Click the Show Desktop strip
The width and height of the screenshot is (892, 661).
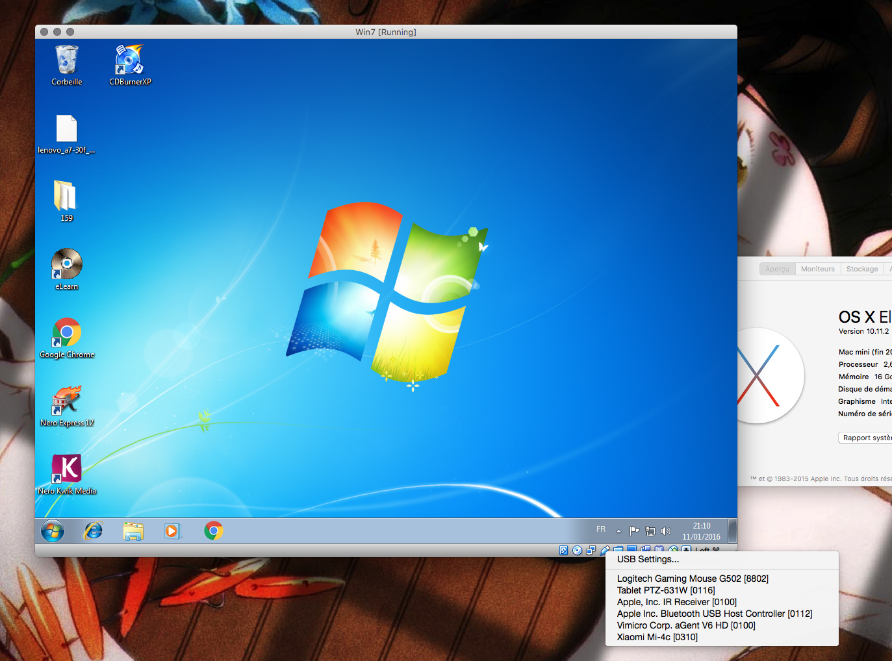point(732,531)
